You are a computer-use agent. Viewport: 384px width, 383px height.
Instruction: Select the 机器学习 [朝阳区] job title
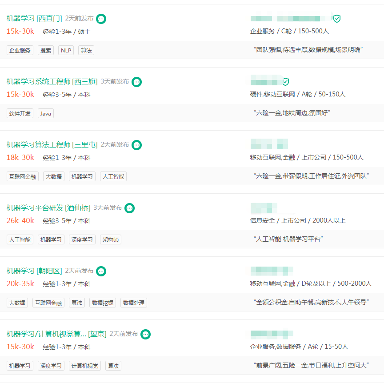[34, 271]
